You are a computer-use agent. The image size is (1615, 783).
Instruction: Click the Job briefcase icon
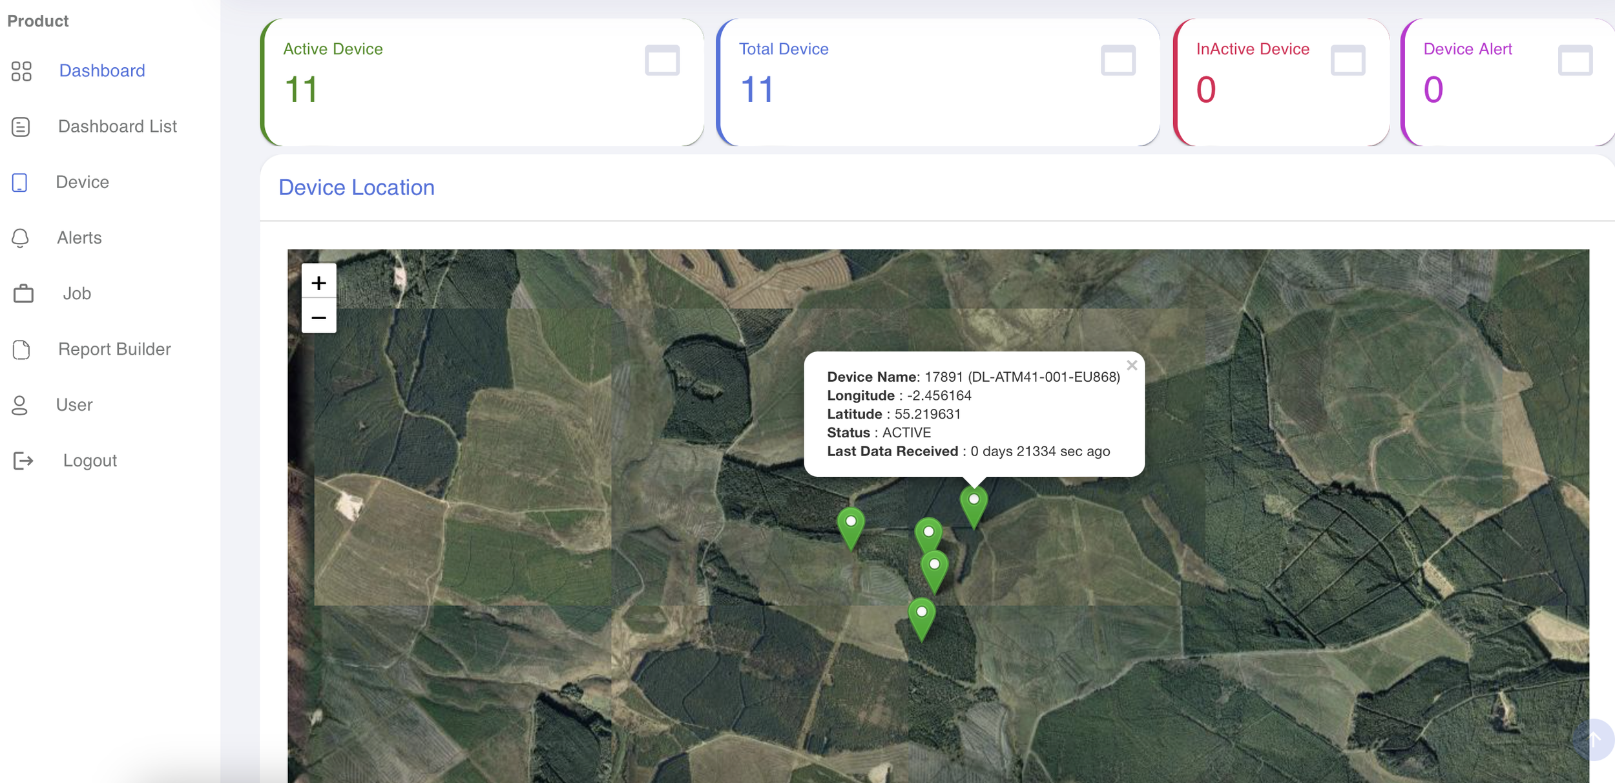[23, 293]
